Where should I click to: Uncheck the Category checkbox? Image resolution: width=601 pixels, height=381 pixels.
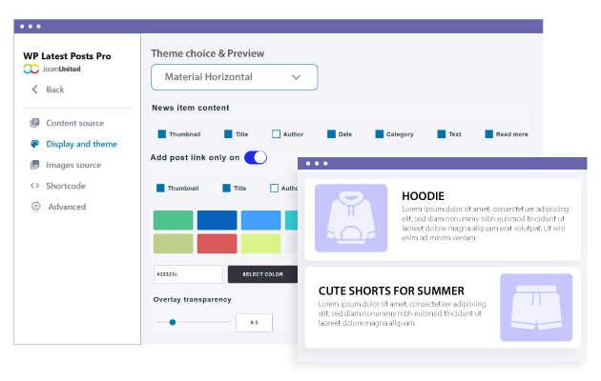pyautogui.click(x=380, y=134)
